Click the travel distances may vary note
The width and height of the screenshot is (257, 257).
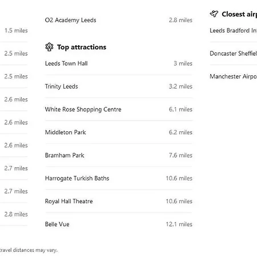click(29, 250)
